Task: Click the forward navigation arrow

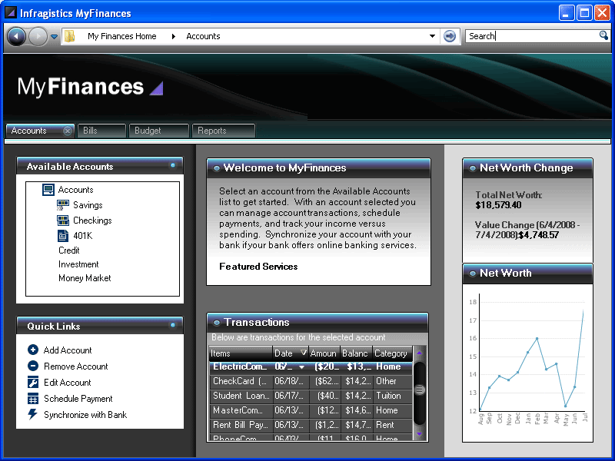Action: pyautogui.click(x=38, y=36)
